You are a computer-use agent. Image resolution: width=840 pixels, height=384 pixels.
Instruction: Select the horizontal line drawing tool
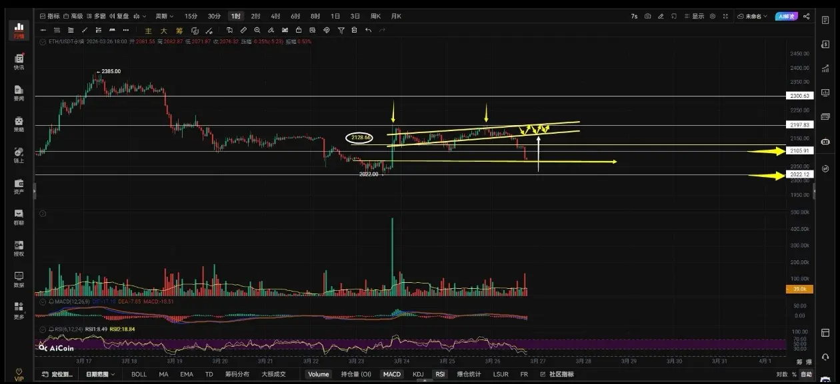tap(43, 30)
